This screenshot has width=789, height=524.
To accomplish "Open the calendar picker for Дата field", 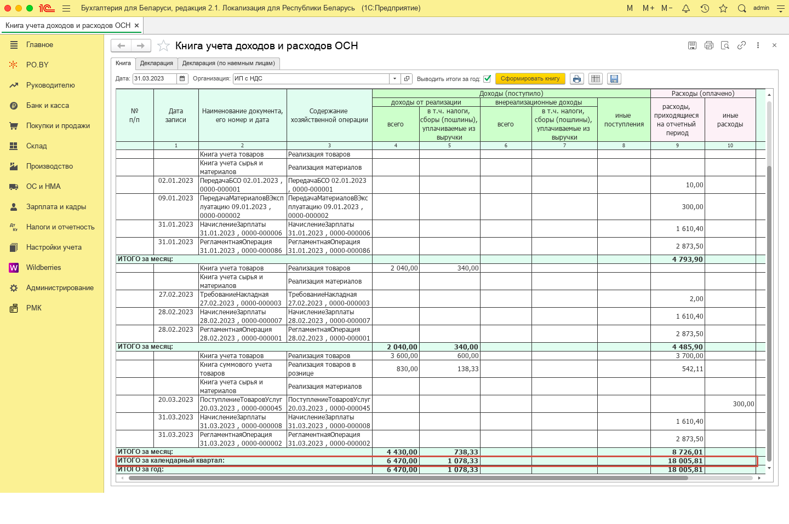I will [x=182, y=79].
